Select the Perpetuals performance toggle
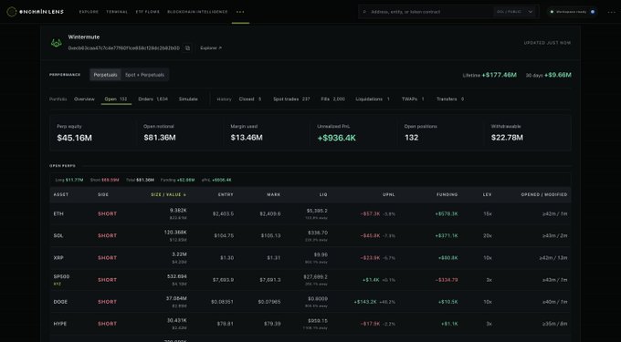The height and width of the screenshot is (342, 621). (105, 75)
